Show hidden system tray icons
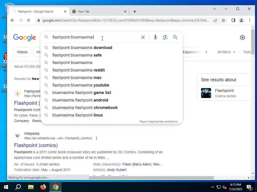The height and width of the screenshot is (192, 257). point(212,187)
